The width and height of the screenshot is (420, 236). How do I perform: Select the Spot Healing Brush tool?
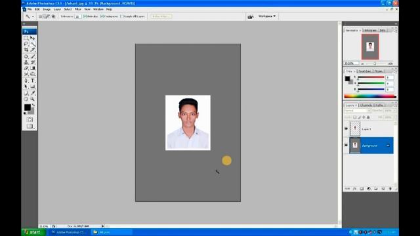[26, 56]
